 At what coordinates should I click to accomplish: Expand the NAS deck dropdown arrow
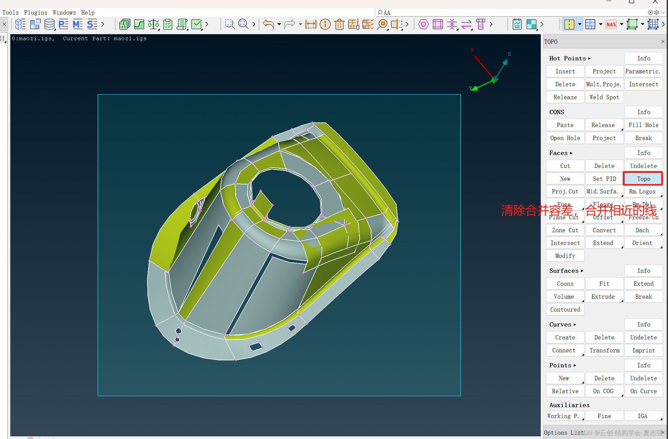621,24
